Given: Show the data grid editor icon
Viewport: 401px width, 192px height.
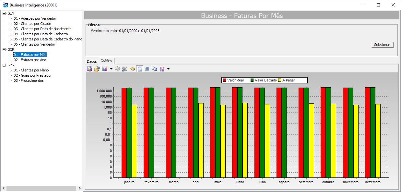Looking at the screenshot, I should click(147, 69).
